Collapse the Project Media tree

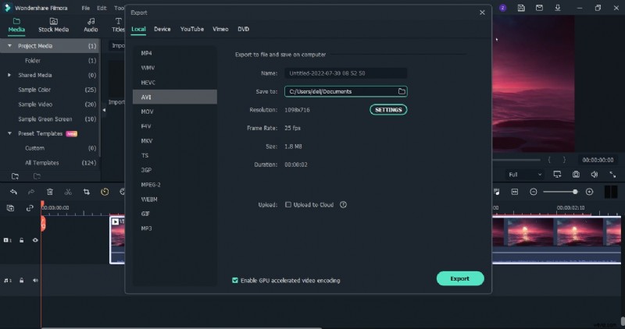(9, 46)
